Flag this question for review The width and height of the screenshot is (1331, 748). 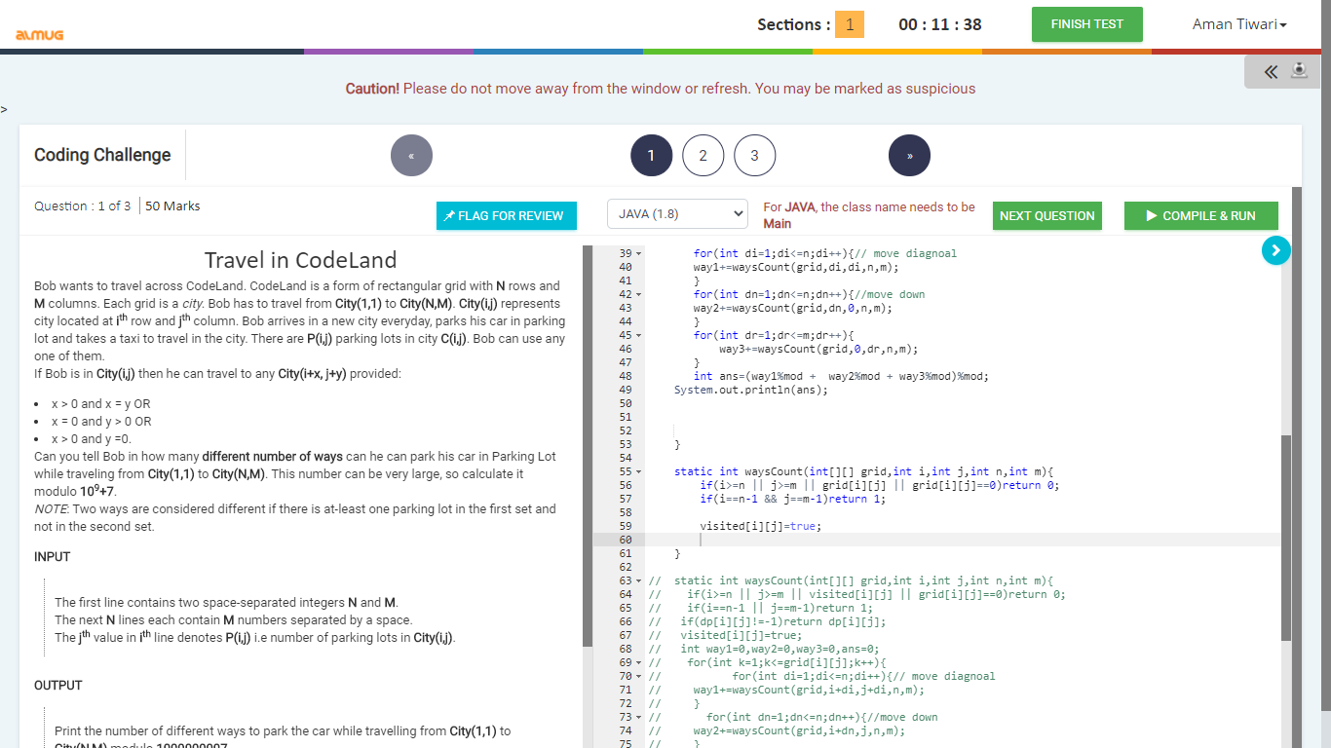click(506, 215)
